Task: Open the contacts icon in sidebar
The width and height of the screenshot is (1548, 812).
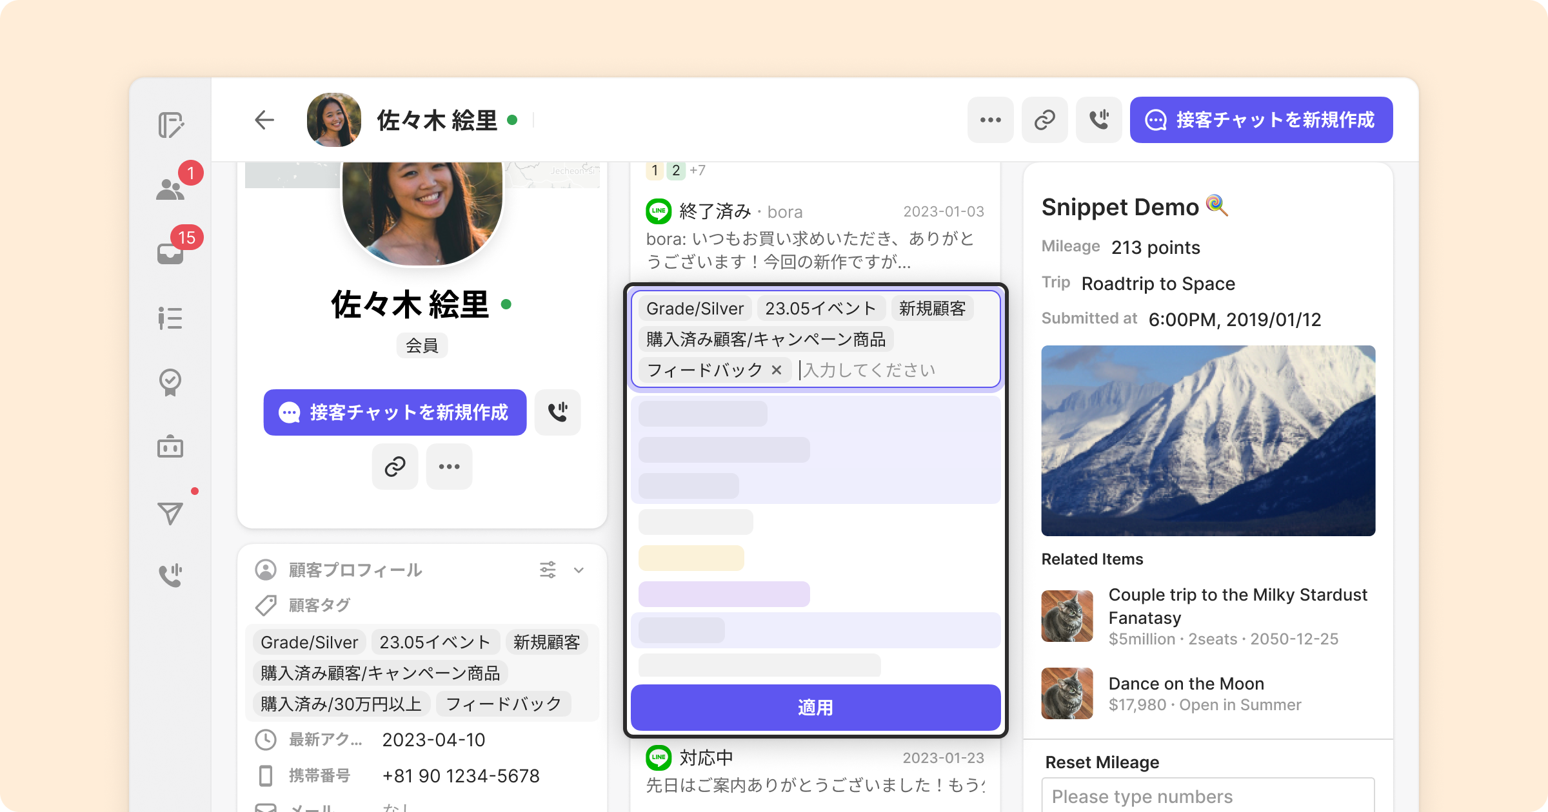Action: 170,189
